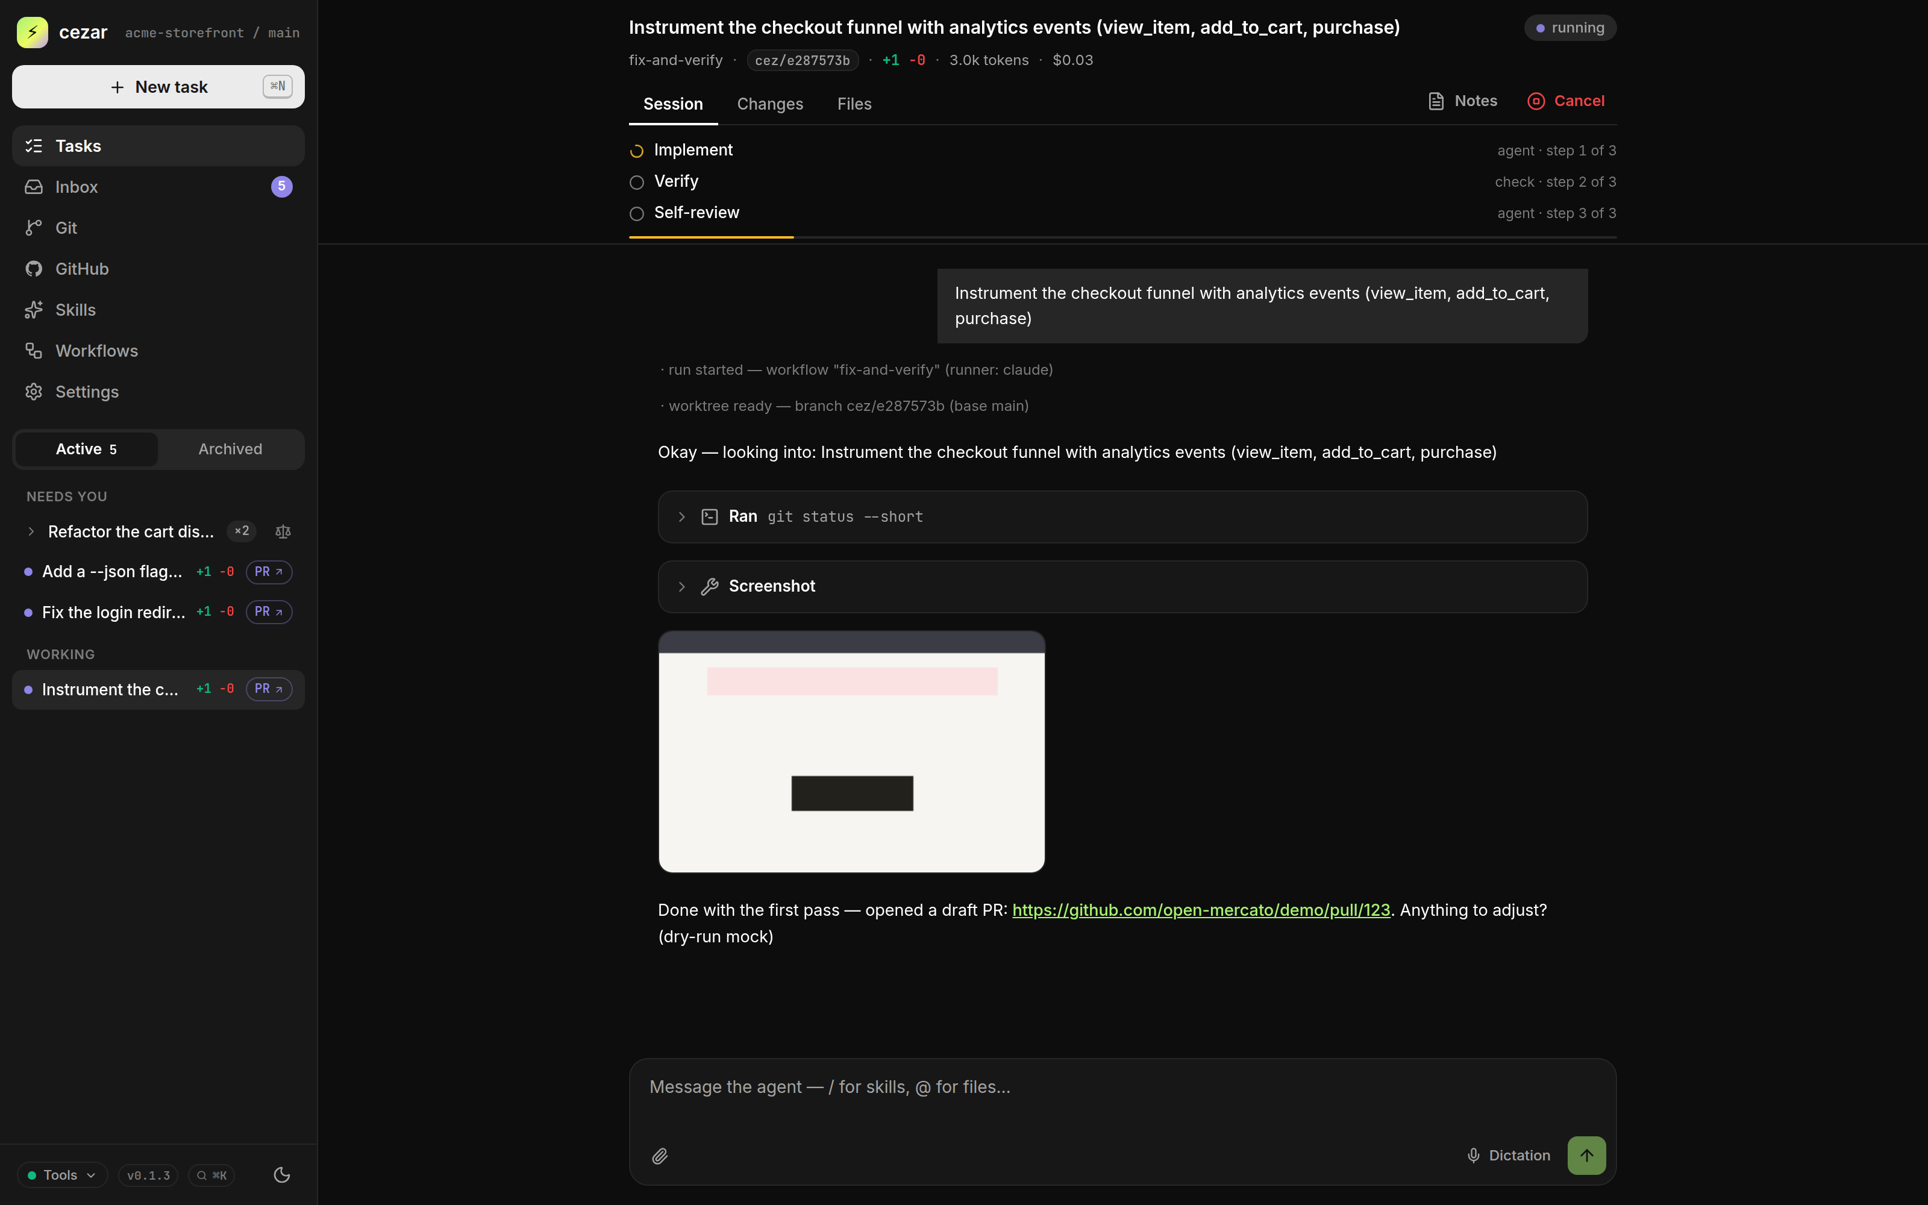Viewport: 1928px width, 1205px height.
Task: Open PR link for Fix the login redir
Action: point(269,612)
